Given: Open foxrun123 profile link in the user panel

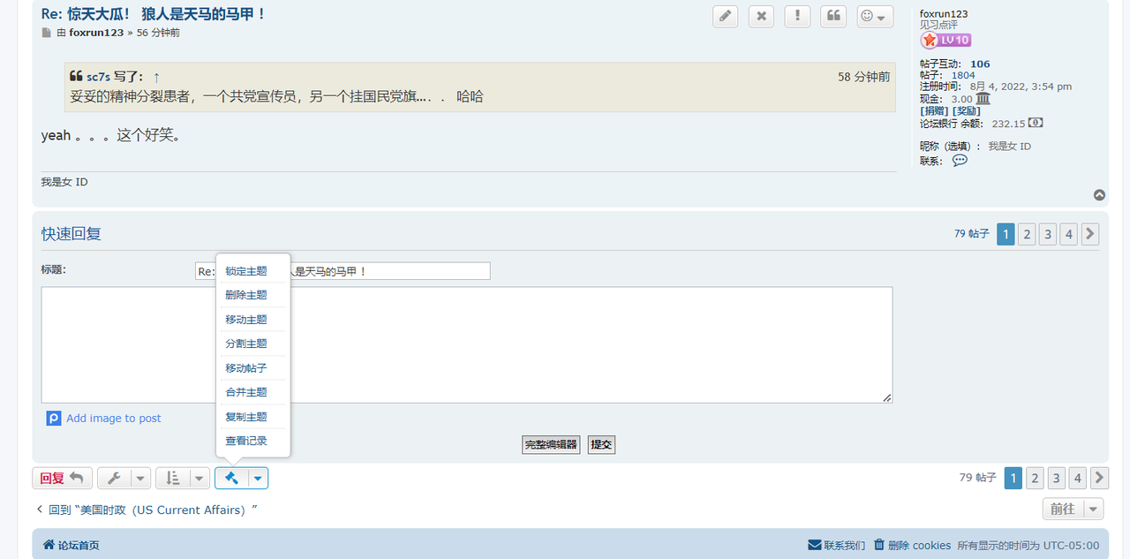Looking at the screenshot, I should (x=944, y=14).
